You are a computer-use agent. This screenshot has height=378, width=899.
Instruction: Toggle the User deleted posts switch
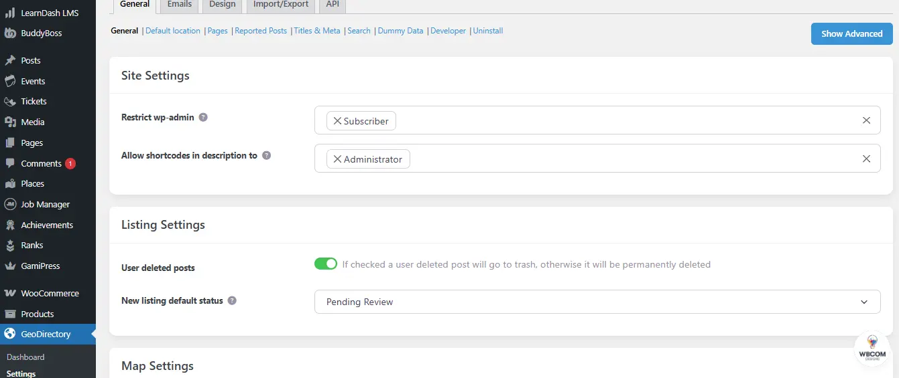tap(326, 264)
